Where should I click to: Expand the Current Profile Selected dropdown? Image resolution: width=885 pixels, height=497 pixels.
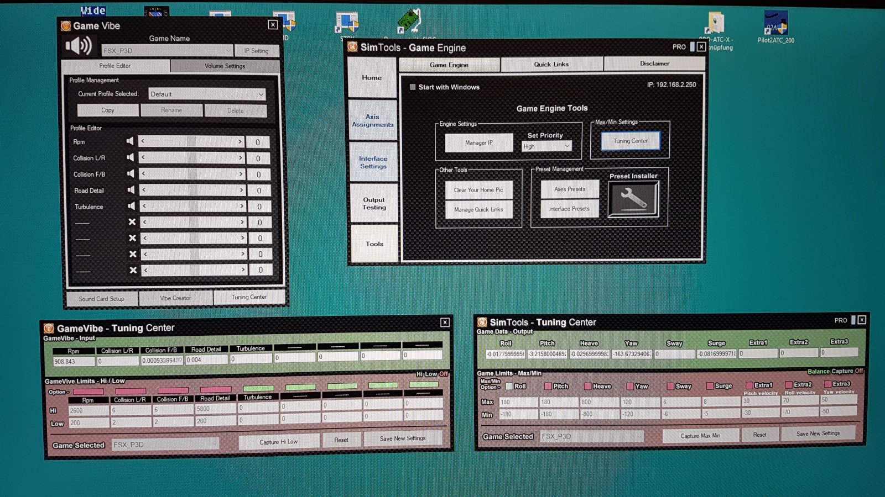click(207, 94)
